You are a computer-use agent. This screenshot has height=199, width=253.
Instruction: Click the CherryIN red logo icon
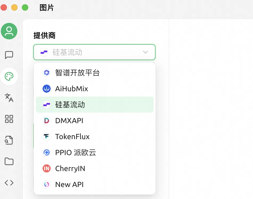(47, 168)
